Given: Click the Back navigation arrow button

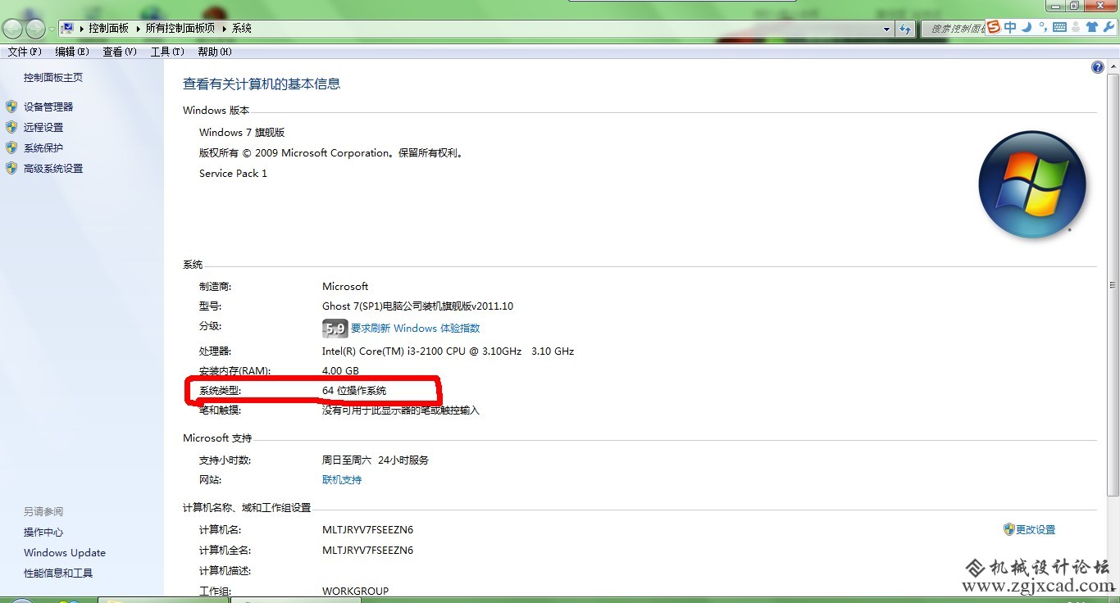Looking at the screenshot, I should (x=12, y=29).
